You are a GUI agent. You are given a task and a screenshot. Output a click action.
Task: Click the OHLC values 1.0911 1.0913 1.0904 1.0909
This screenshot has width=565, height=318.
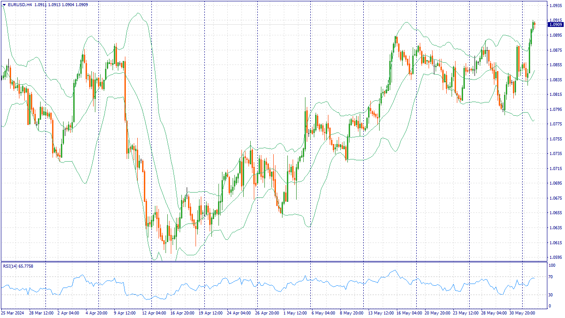61,4
